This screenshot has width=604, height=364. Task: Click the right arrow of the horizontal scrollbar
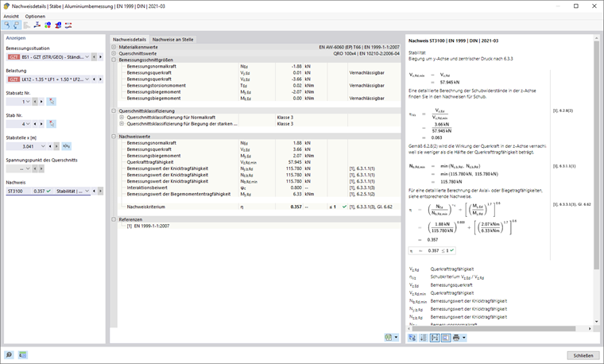(x=590, y=328)
